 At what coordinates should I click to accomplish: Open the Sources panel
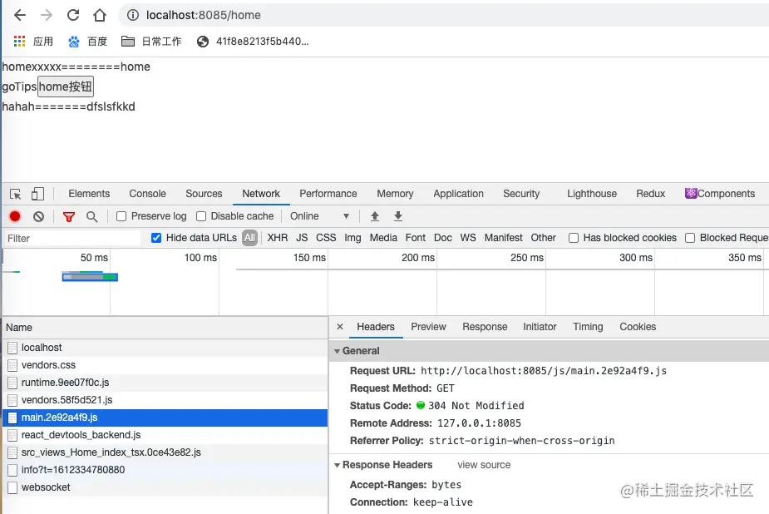point(204,194)
